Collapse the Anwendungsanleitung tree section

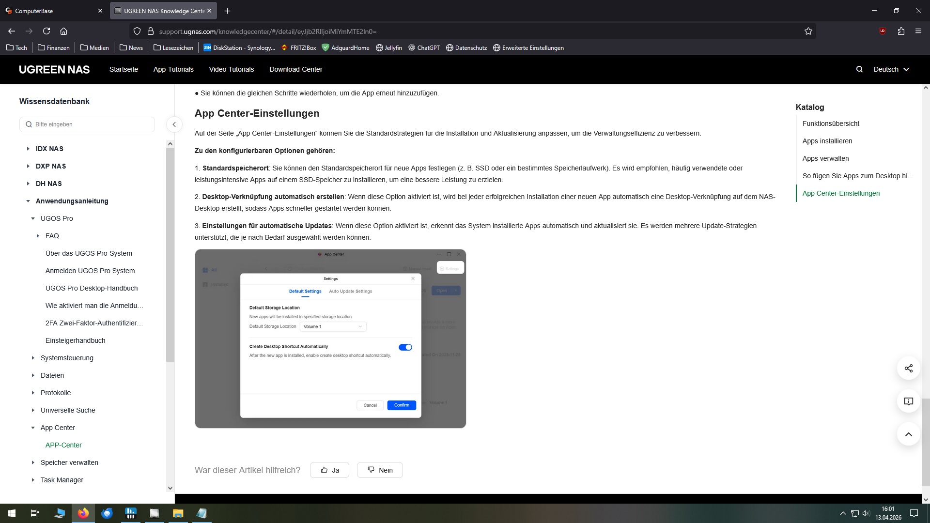click(x=28, y=201)
